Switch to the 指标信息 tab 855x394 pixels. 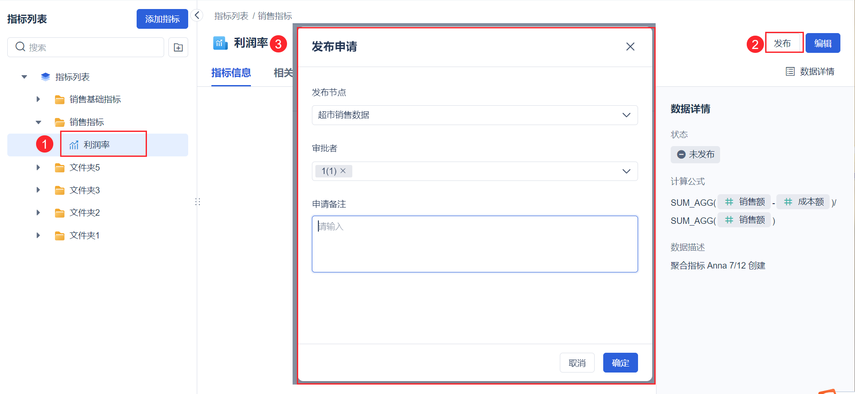tap(231, 73)
